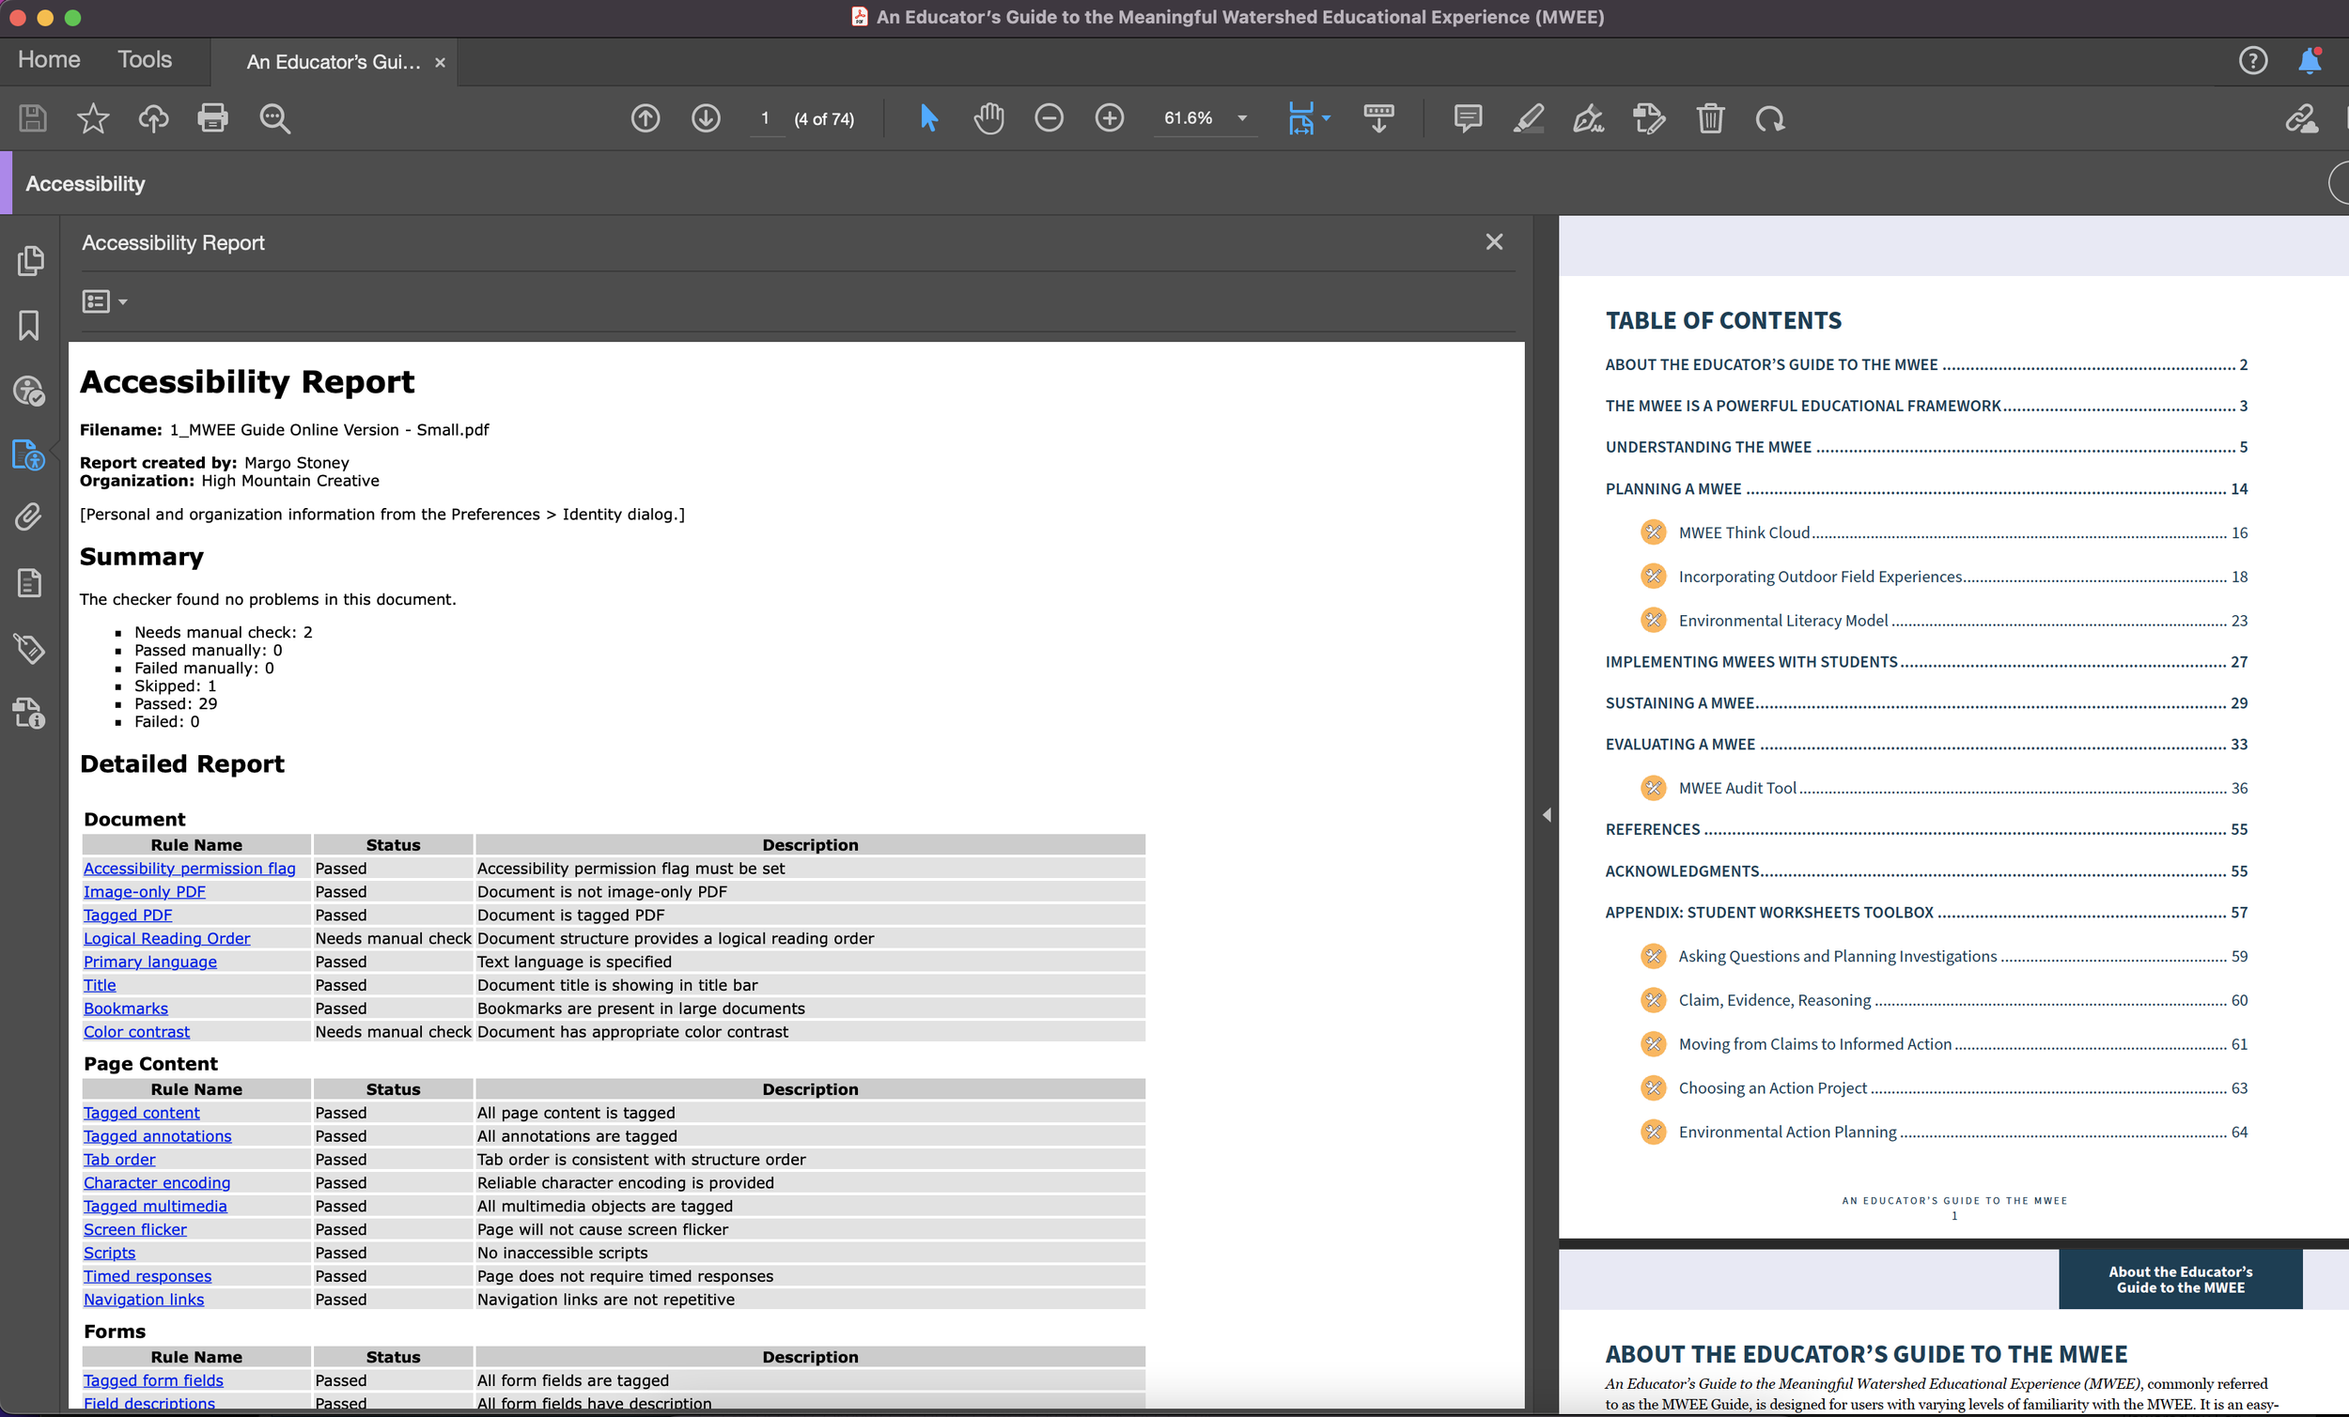Open the Accessibility Report options dropdown
Image resolution: width=2349 pixels, height=1417 pixels.
pyautogui.click(x=105, y=301)
